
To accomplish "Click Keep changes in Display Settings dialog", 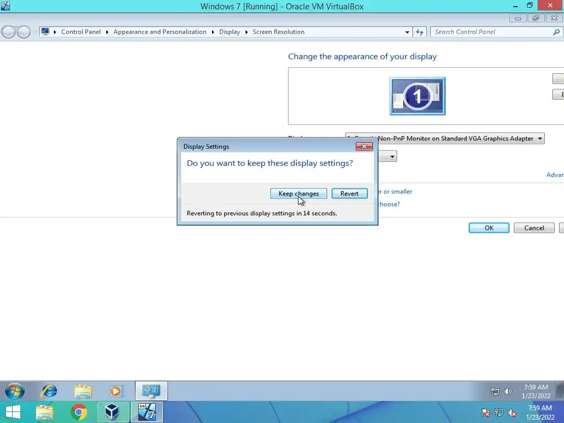I will pyautogui.click(x=299, y=193).
